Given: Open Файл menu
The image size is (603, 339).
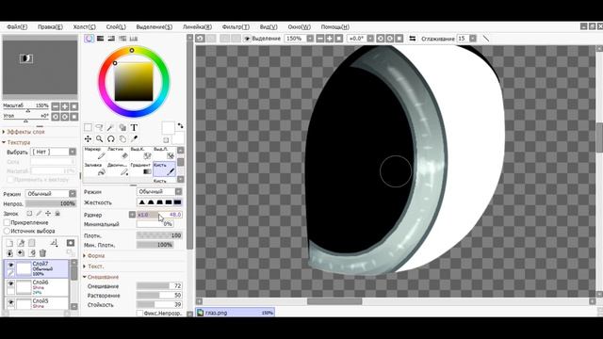Looking at the screenshot, I should pyautogui.click(x=17, y=27).
